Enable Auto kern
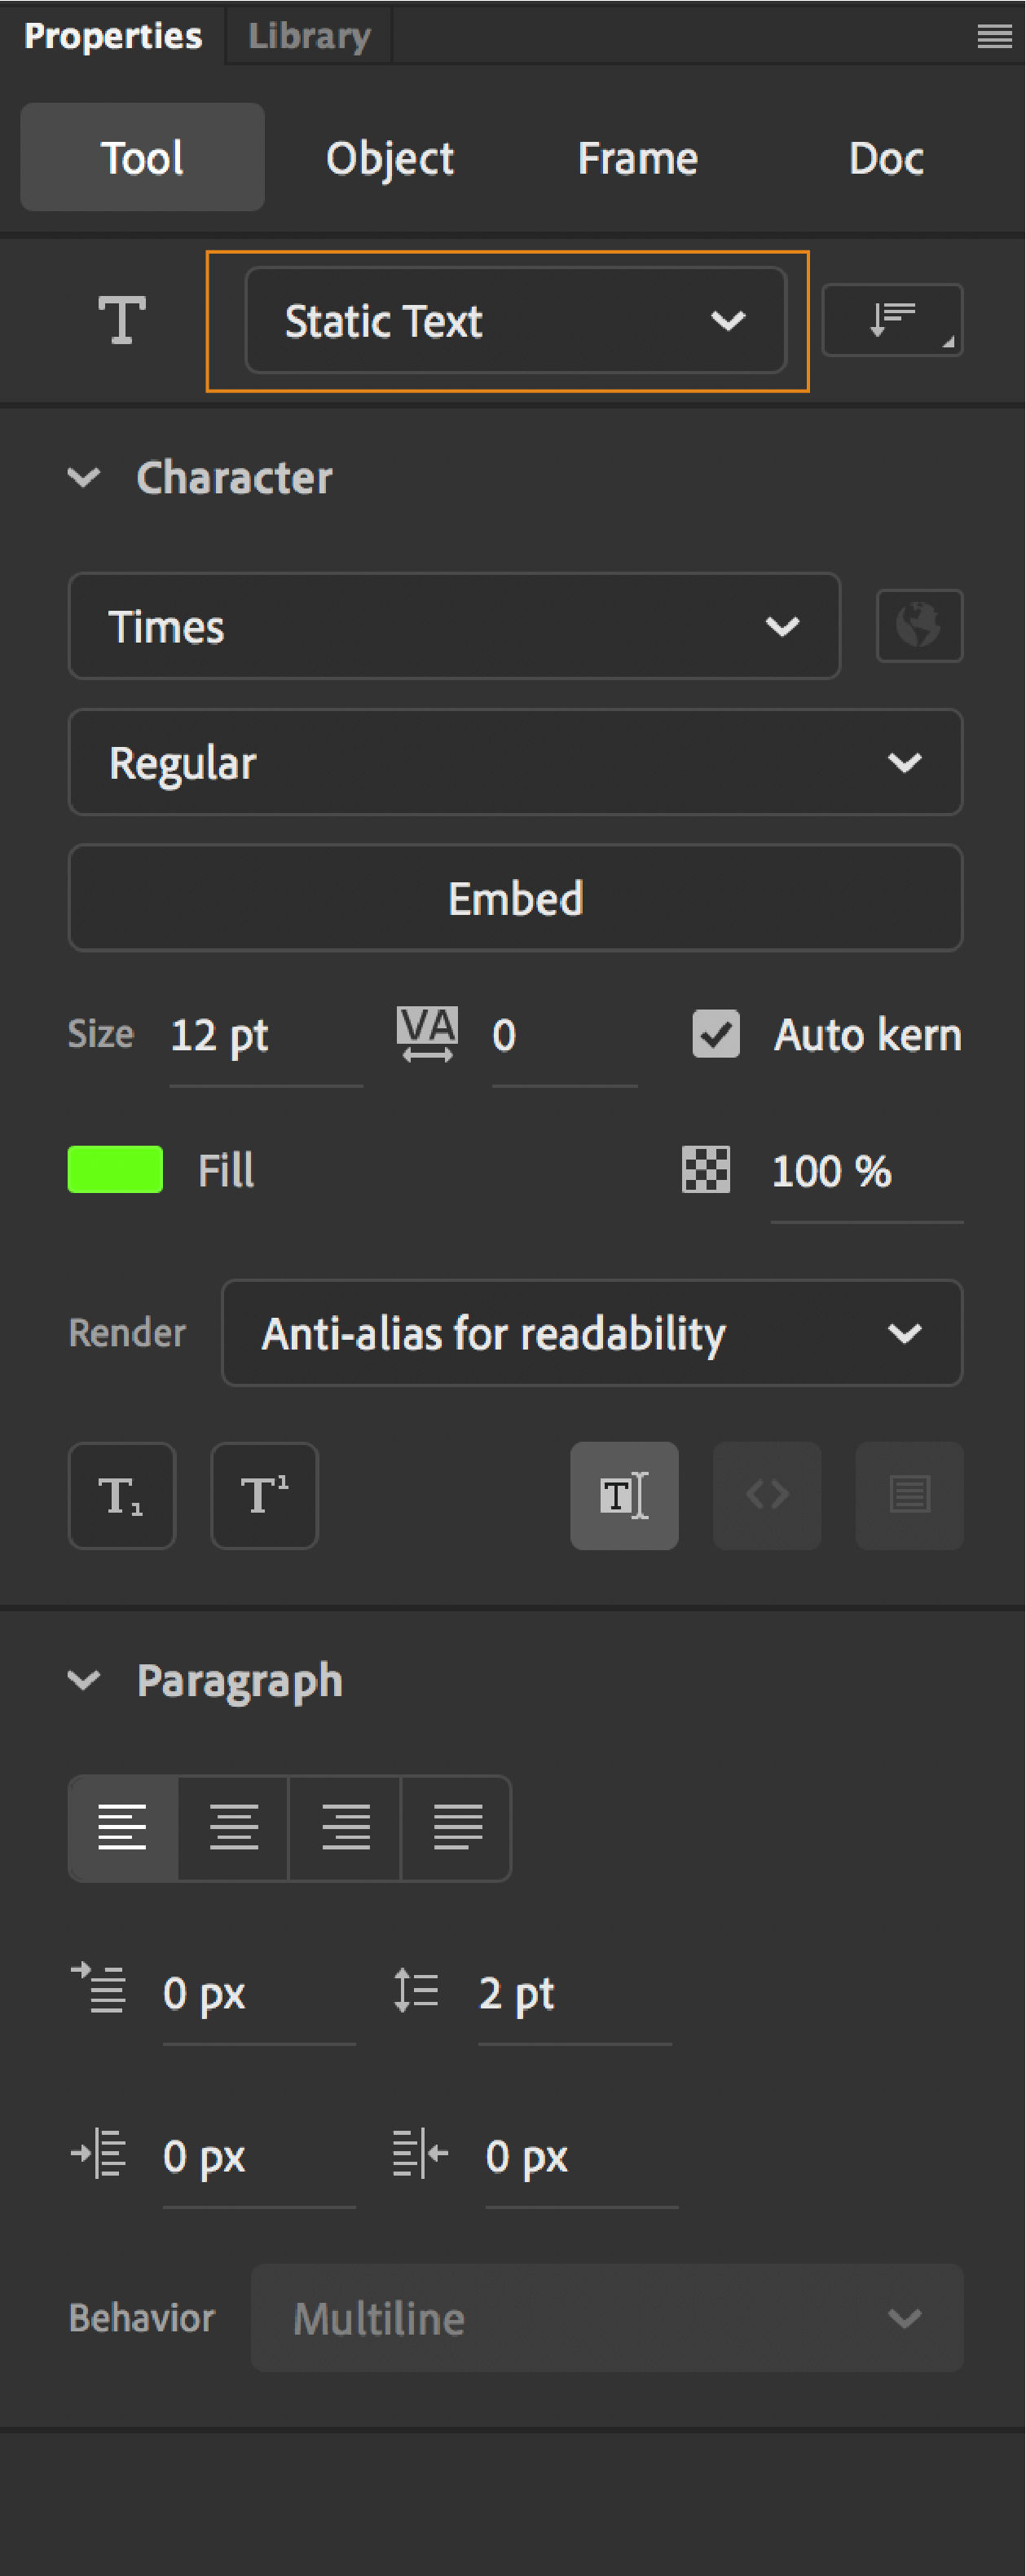Screen dimensions: 1026x2576 tap(715, 1035)
